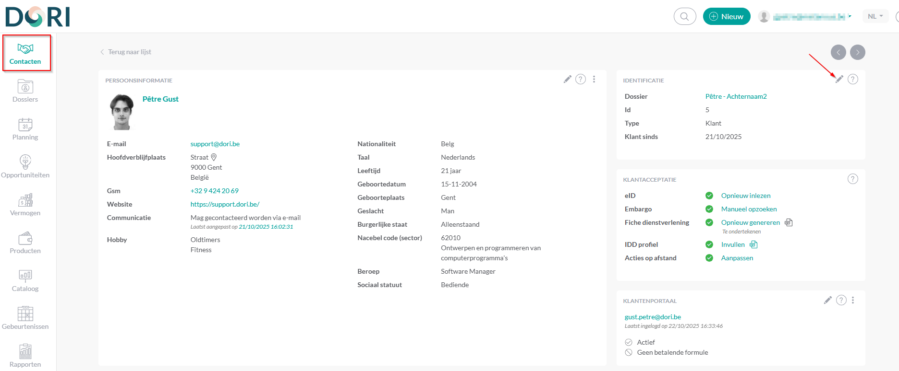Open help for Klantacceptatie panel

852,179
